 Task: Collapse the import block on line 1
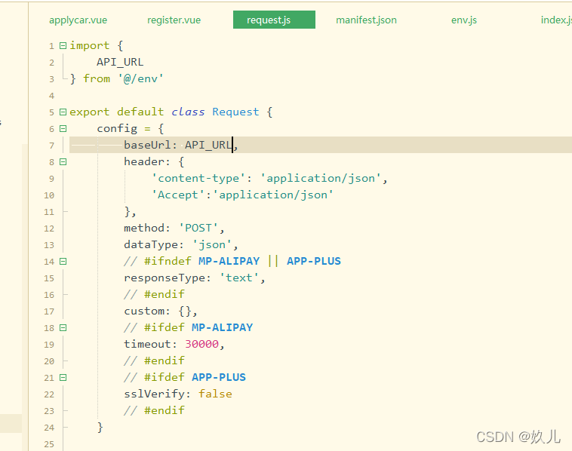coord(63,45)
